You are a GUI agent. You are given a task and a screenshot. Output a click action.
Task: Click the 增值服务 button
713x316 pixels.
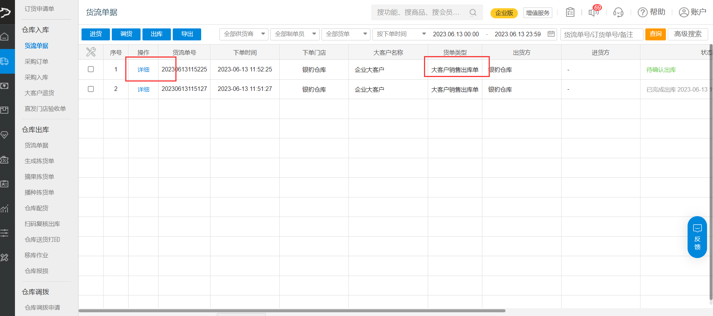coord(538,13)
